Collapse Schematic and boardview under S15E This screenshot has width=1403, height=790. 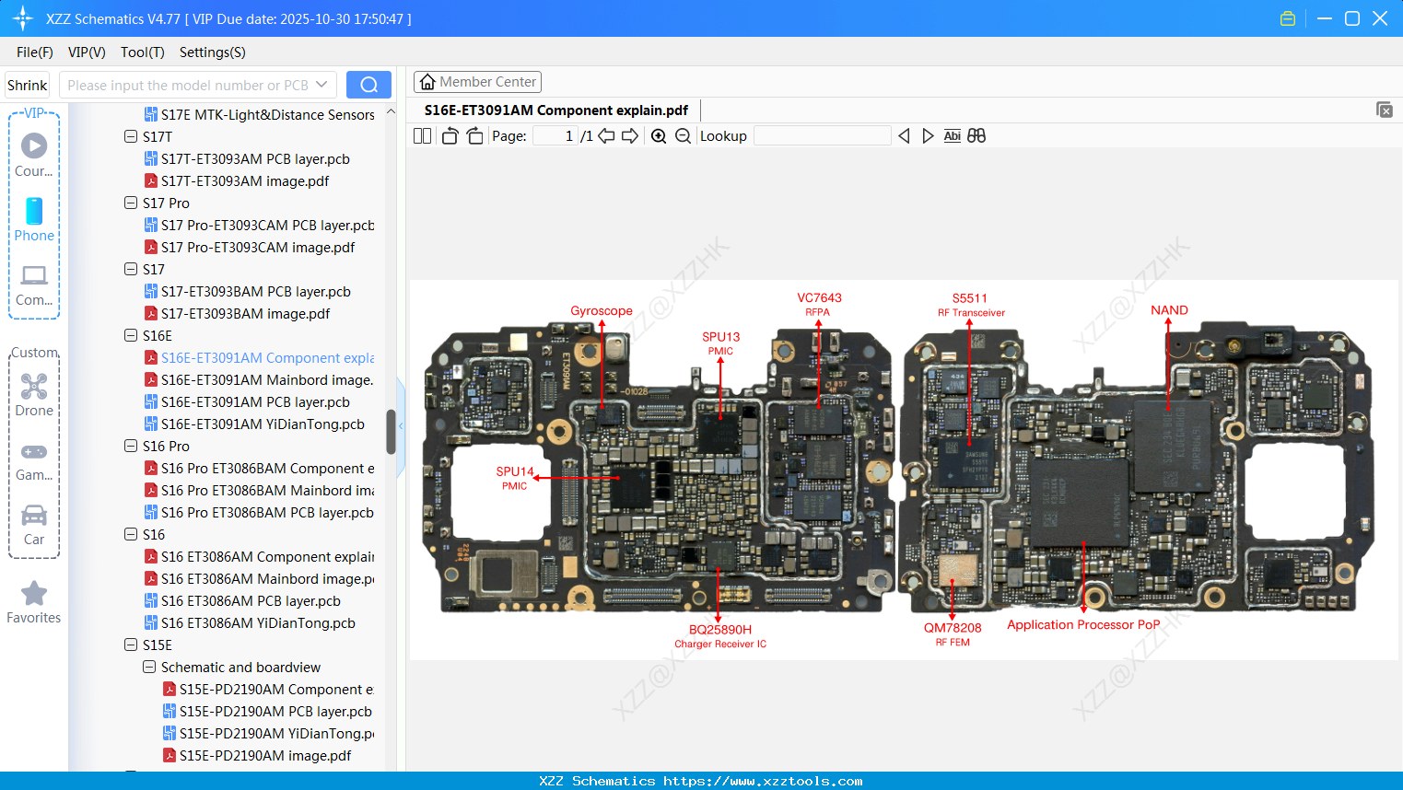pos(148,667)
